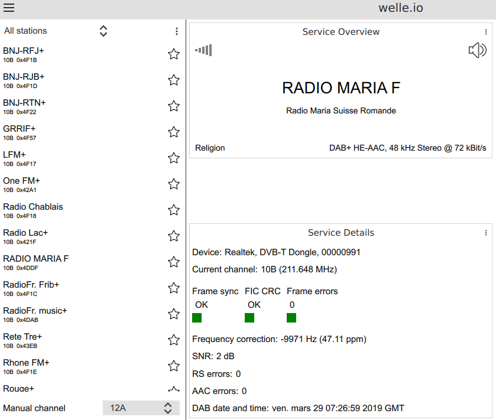The width and height of the screenshot is (496, 420).
Task: Click Current channel 10B line
Action: (264, 269)
